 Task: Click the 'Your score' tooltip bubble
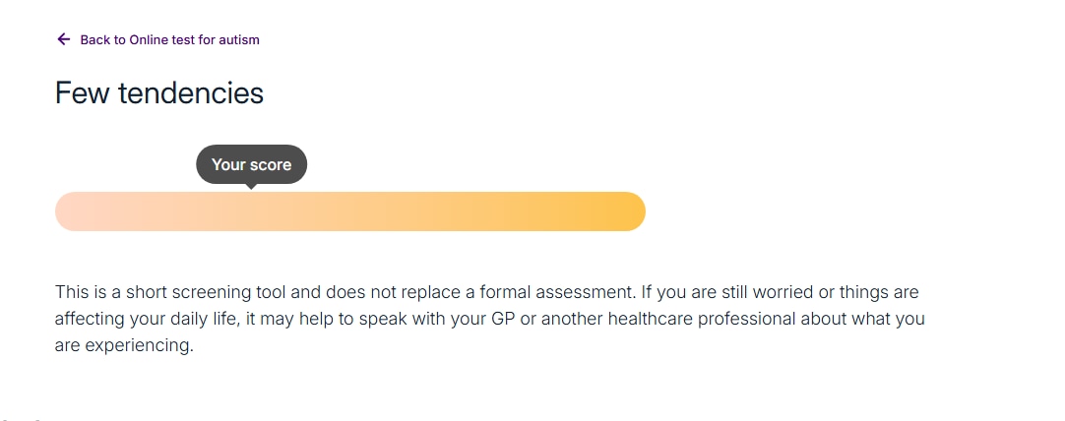pos(251,164)
